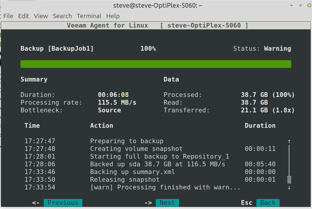Open the Terminal menu

tap(89, 16)
